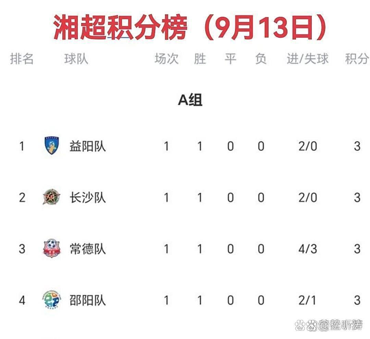Screen dimensions: 370x339
Task: Click the 4/3 goals value for 常德队
Action: click(307, 249)
